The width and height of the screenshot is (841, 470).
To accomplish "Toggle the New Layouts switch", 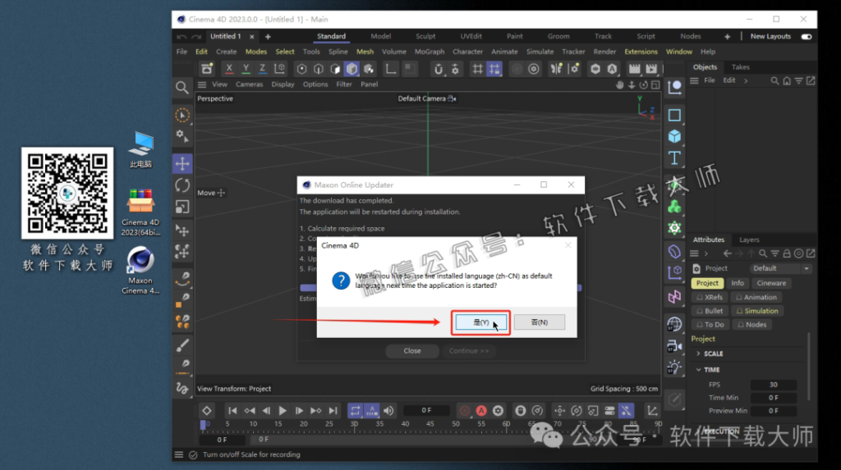I will pos(807,36).
